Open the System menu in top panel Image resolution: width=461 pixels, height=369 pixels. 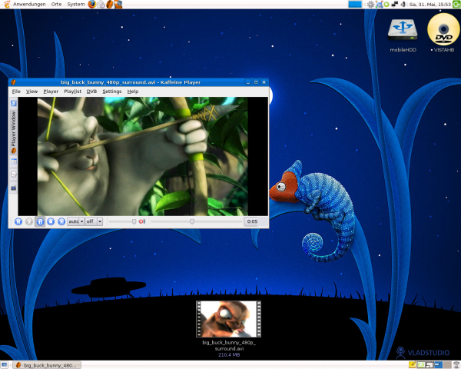[x=76, y=5]
